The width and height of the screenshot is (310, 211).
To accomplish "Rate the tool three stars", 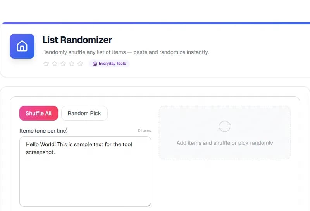I will [x=63, y=64].
